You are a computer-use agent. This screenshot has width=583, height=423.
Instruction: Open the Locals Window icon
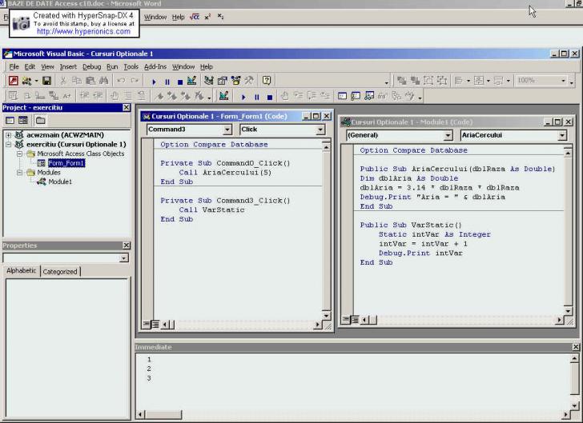342,96
